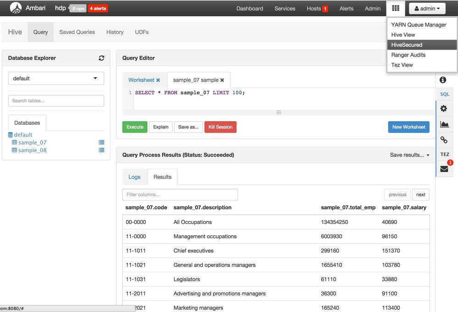Click the Ambari logo icon
This screenshot has width=458, height=312.
(x=16, y=8)
